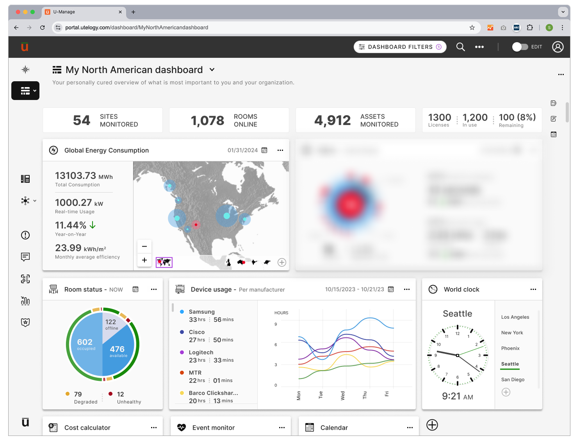This screenshot has width=579, height=441.
Task: Click the right rail edit pencil icon
Action: tap(554, 119)
